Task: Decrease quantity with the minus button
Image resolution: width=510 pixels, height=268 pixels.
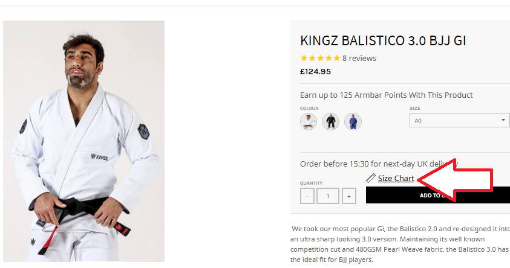Action: coord(307,196)
